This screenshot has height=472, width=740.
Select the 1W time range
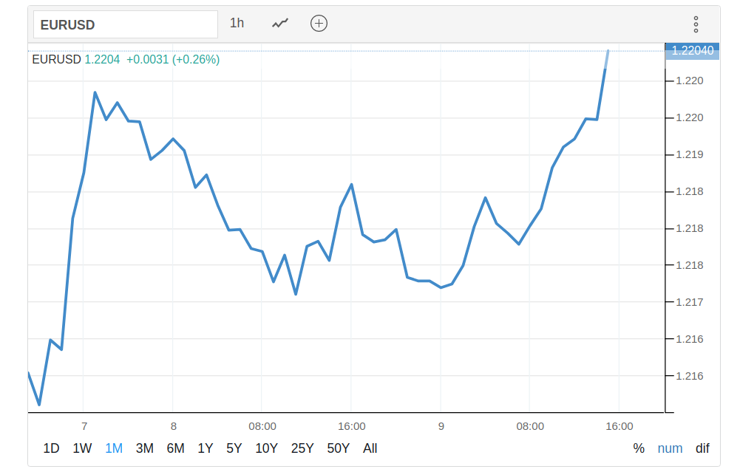click(x=82, y=448)
